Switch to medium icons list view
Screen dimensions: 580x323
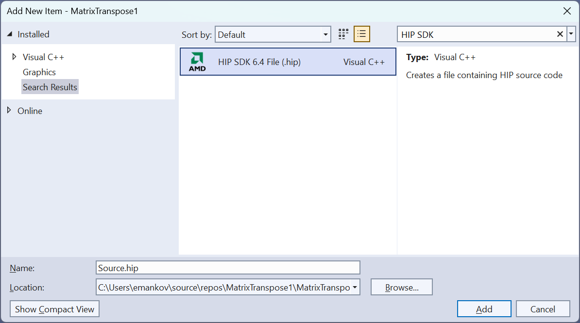[x=362, y=34]
